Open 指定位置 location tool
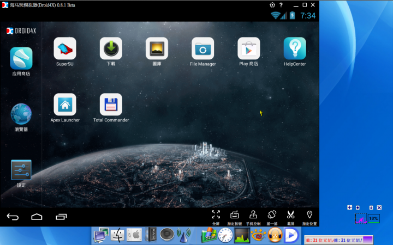This screenshot has height=245, width=393. [x=309, y=217]
